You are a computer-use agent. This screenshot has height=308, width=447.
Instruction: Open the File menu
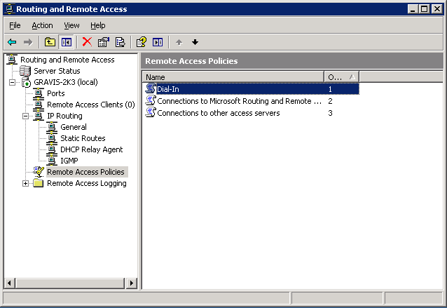click(x=15, y=25)
